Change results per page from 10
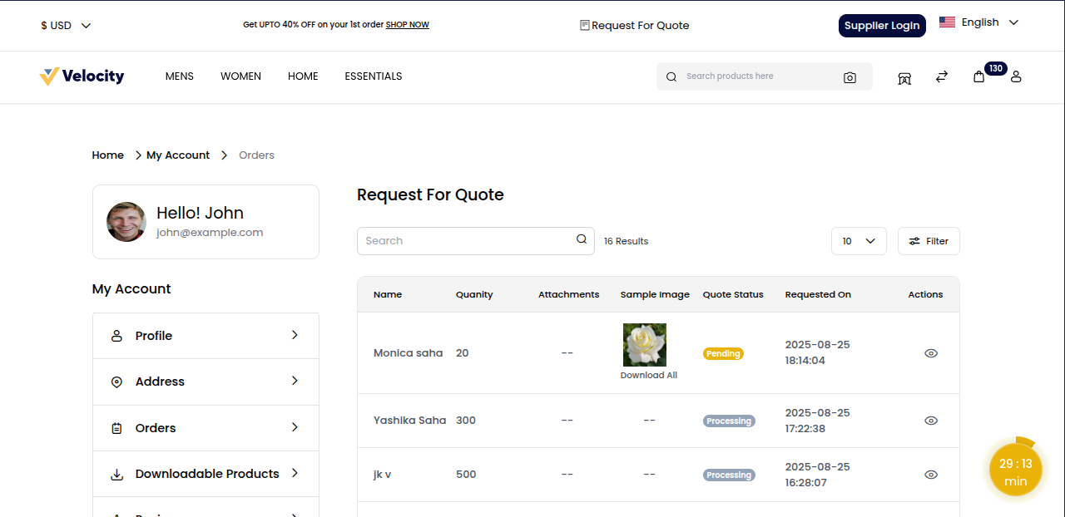 pyautogui.click(x=859, y=241)
